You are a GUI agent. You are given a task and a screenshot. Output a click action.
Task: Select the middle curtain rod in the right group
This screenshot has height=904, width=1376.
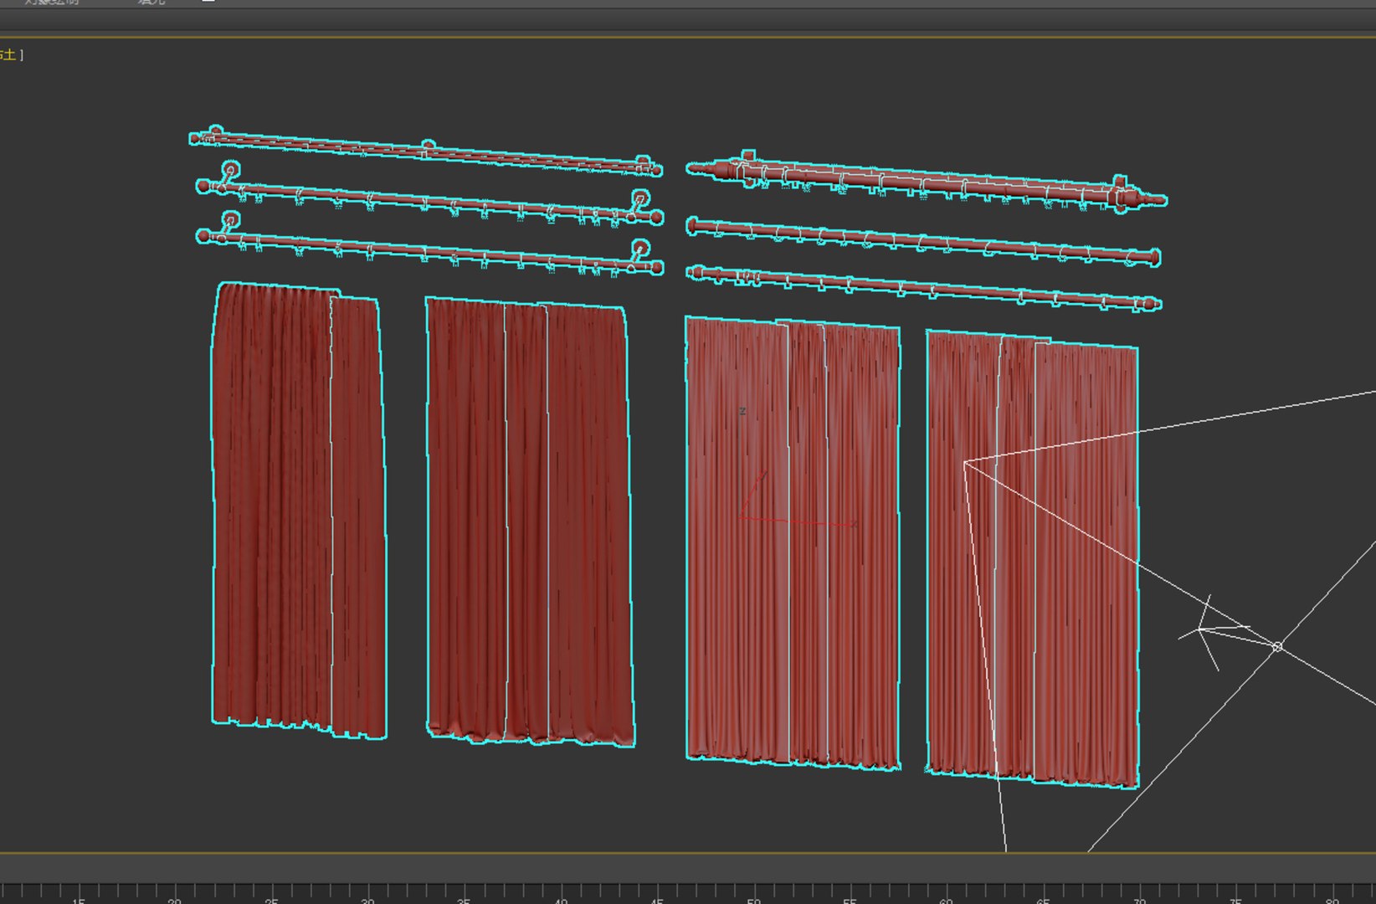tap(923, 242)
